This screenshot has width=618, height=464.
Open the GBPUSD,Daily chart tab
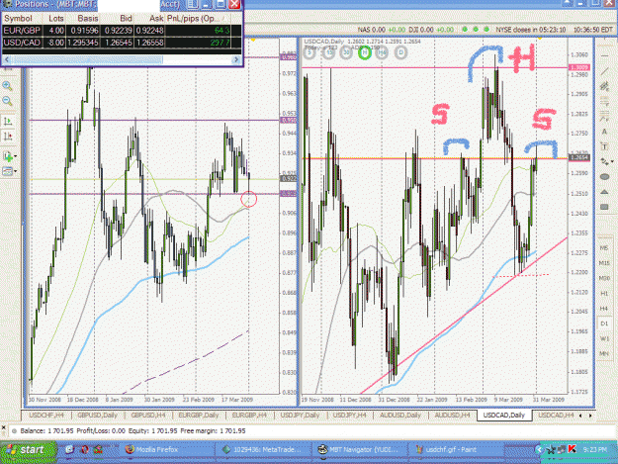pyautogui.click(x=97, y=416)
